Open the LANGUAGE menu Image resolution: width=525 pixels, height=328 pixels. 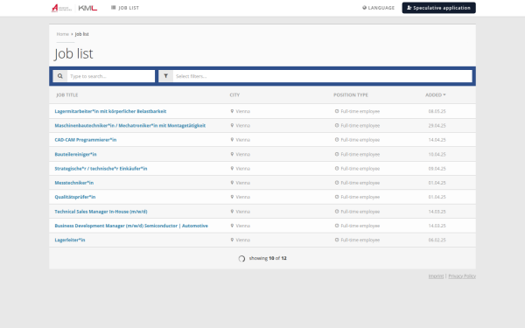pos(378,8)
